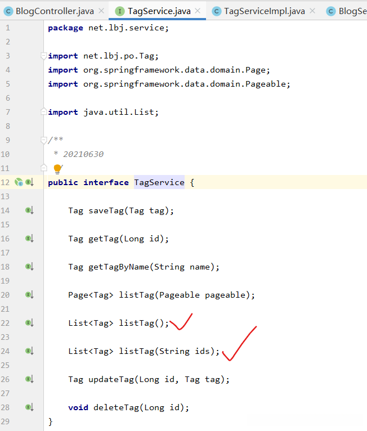Place cursor on deleteTag method name
This screenshot has width=367, height=431.
[117, 407]
